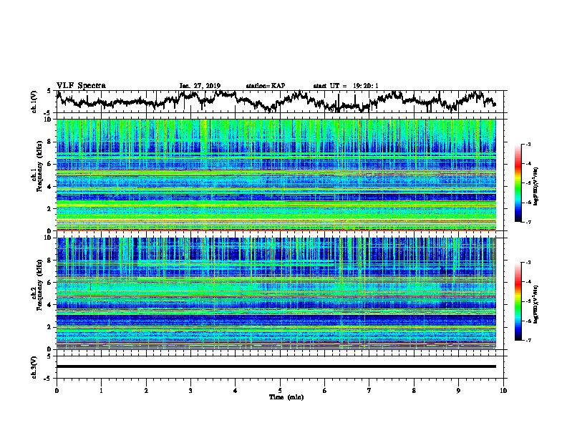Select the date Jan. 27, 2019
Image resolution: width=567 pixels, height=438 pixels.
click(x=200, y=86)
